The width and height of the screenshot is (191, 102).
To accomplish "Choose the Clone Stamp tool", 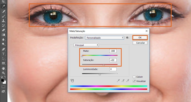I will [x=3, y=21].
